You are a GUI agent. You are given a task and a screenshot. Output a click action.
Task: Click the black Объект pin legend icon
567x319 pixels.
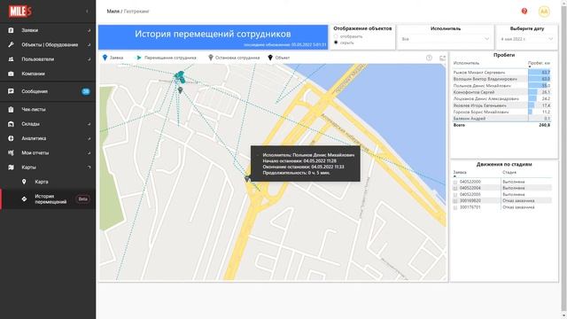pos(270,58)
